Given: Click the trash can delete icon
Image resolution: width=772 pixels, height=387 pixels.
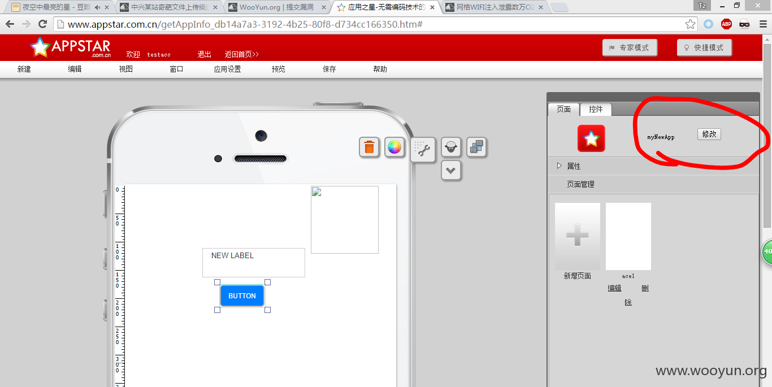Looking at the screenshot, I should pyautogui.click(x=369, y=147).
